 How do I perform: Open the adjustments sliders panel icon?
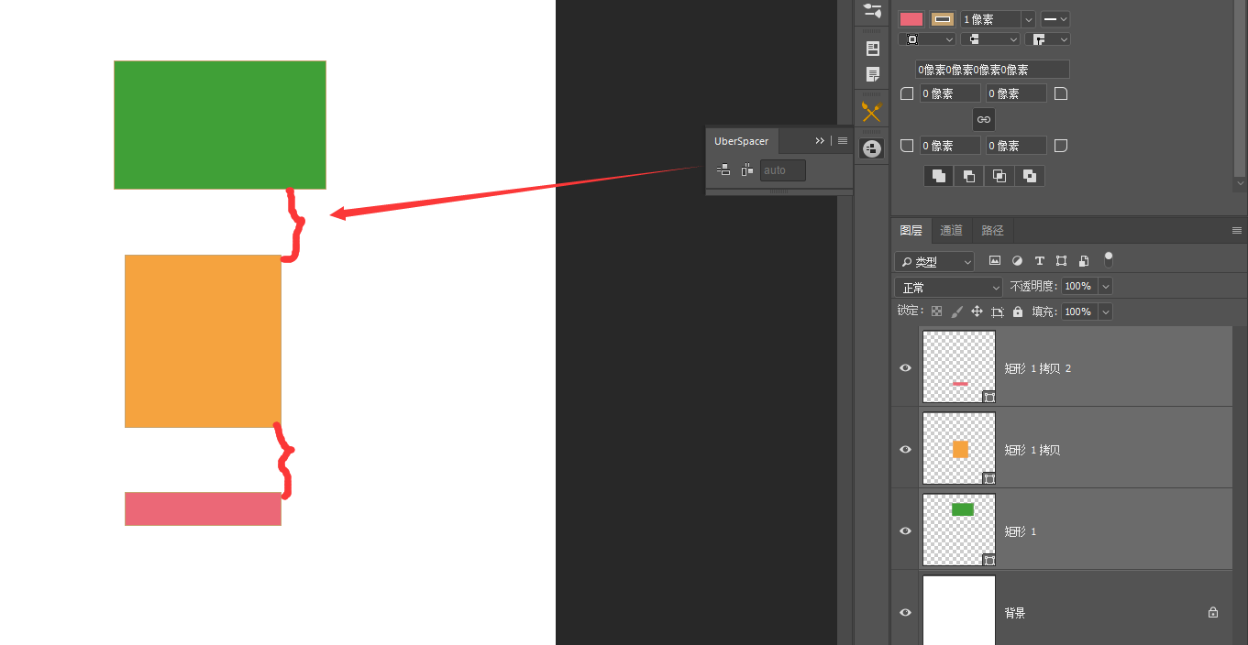(x=872, y=11)
